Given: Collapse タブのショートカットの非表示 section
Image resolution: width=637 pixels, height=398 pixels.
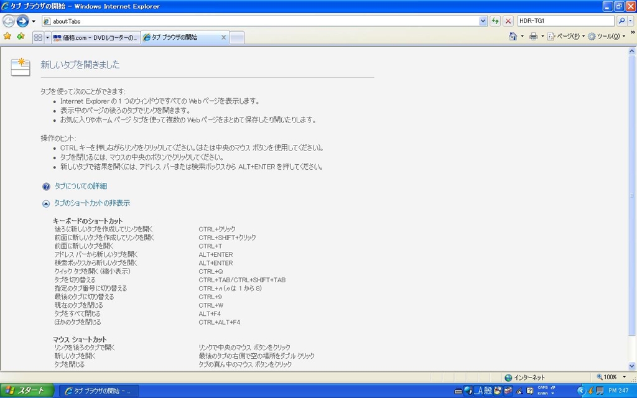Looking at the screenshot, I should click(92, 203).
